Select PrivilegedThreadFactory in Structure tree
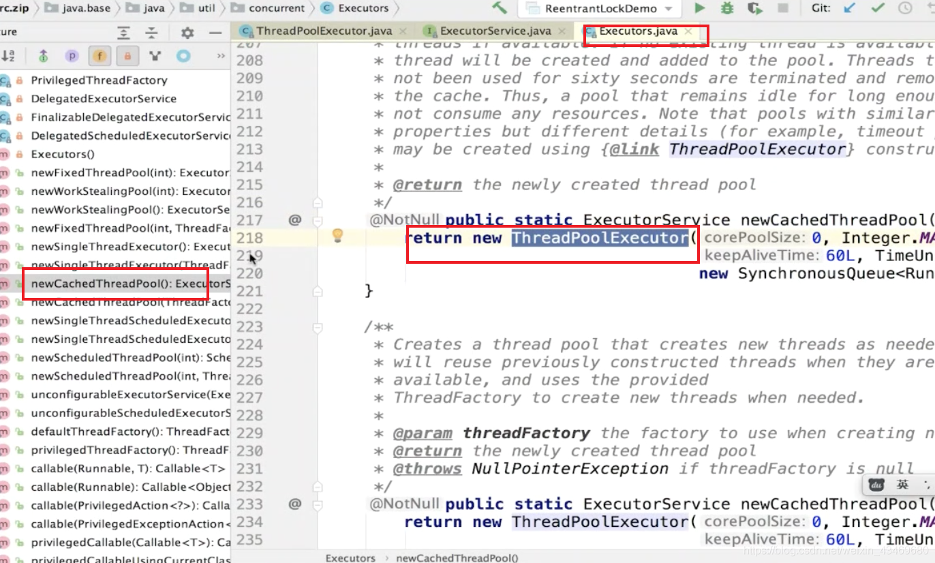Viewport: 935px width, 563px height. point(99,80)
